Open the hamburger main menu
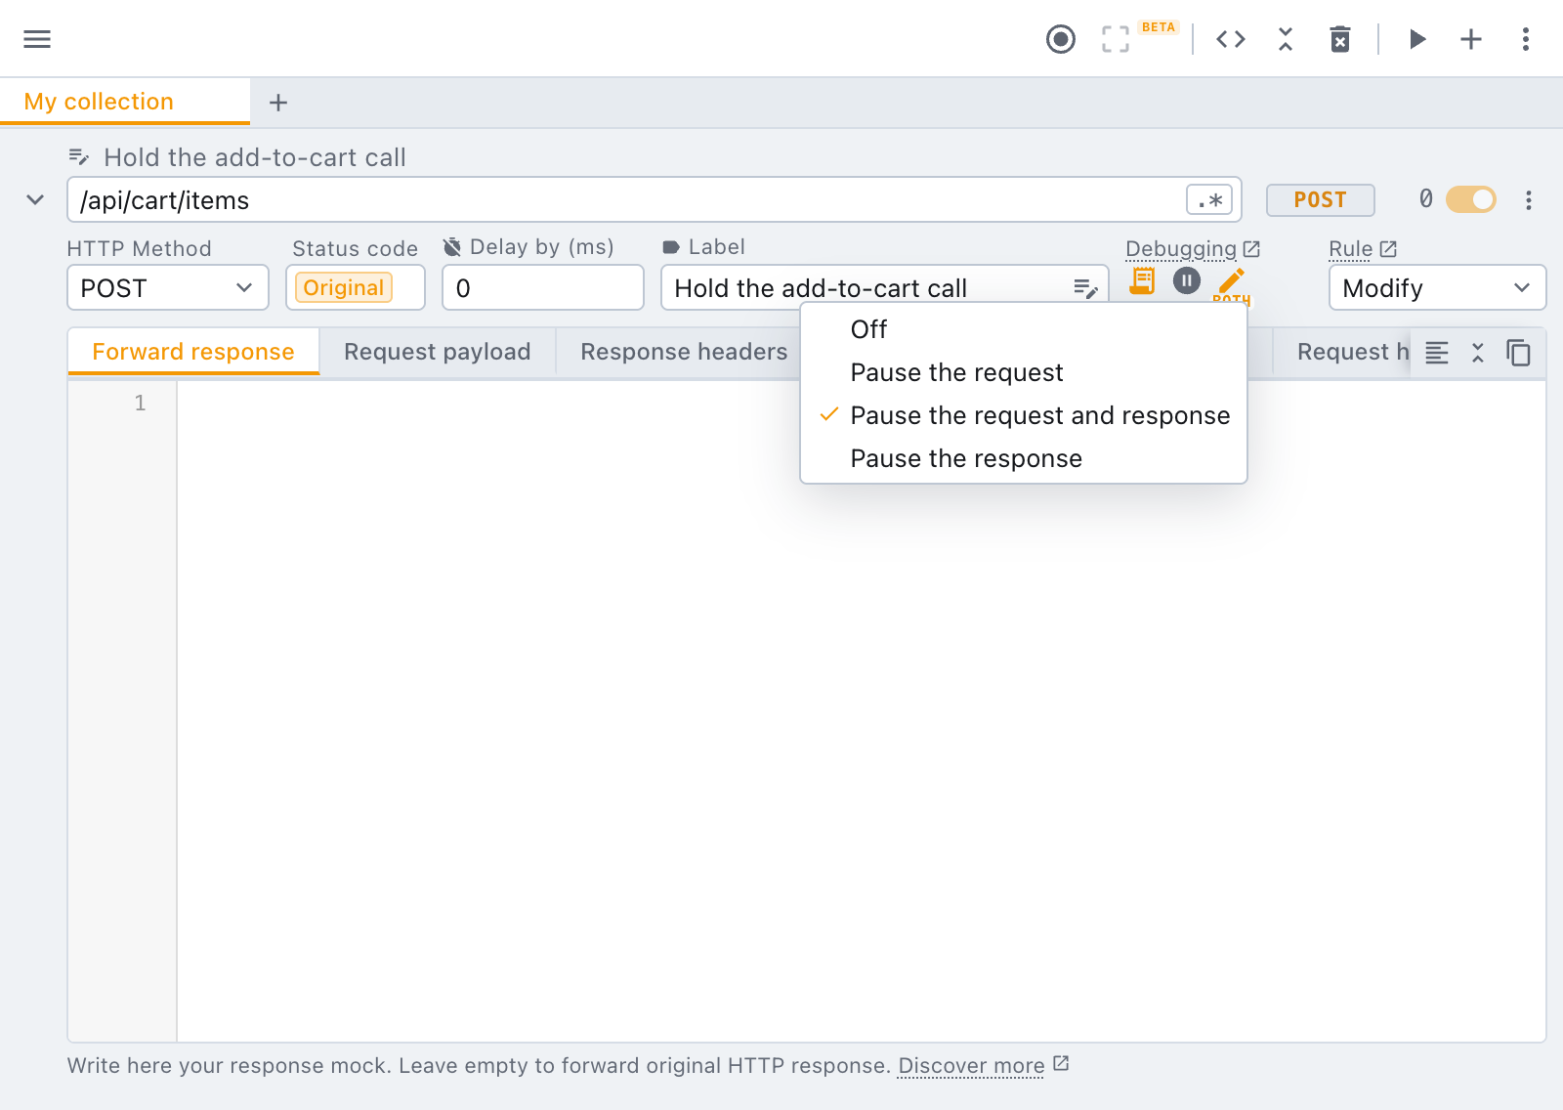This screenshot has height=1110, width=1563. 37,39
